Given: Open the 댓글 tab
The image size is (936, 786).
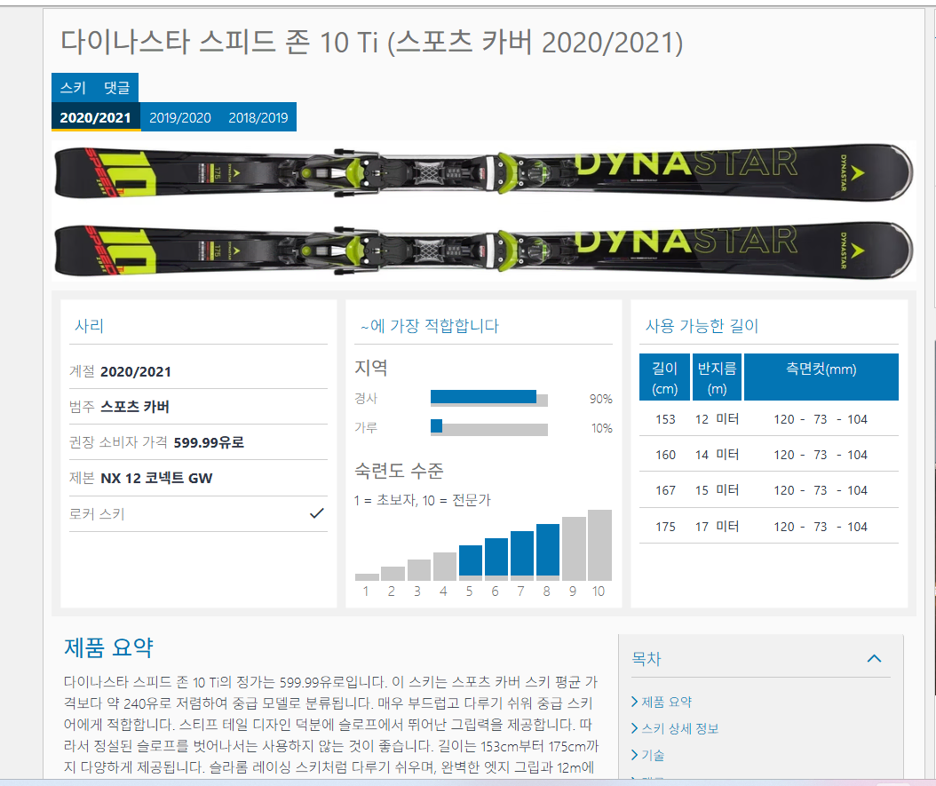Looking at the screenshot, I should [x=116, y=88].
